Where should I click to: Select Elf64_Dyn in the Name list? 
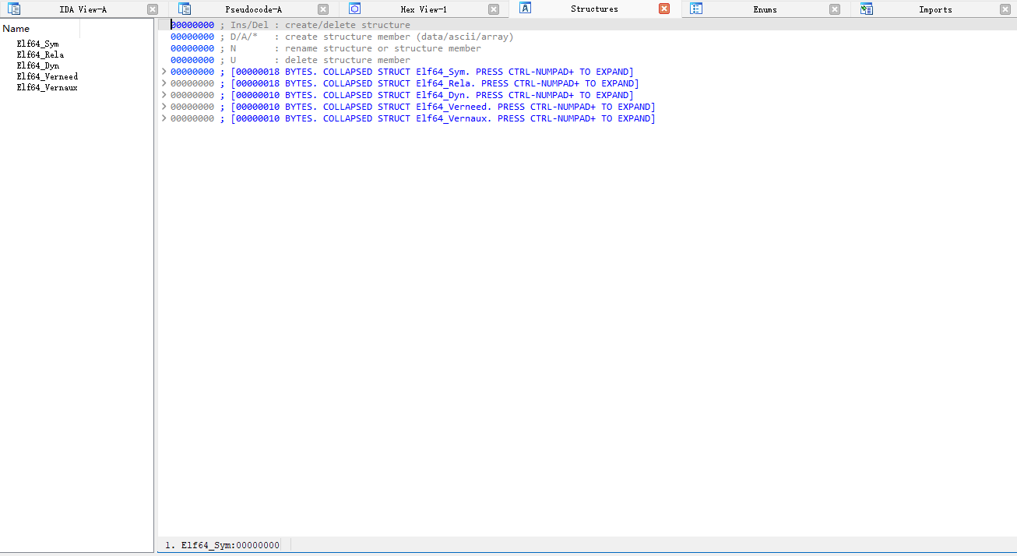pos(37,65)
